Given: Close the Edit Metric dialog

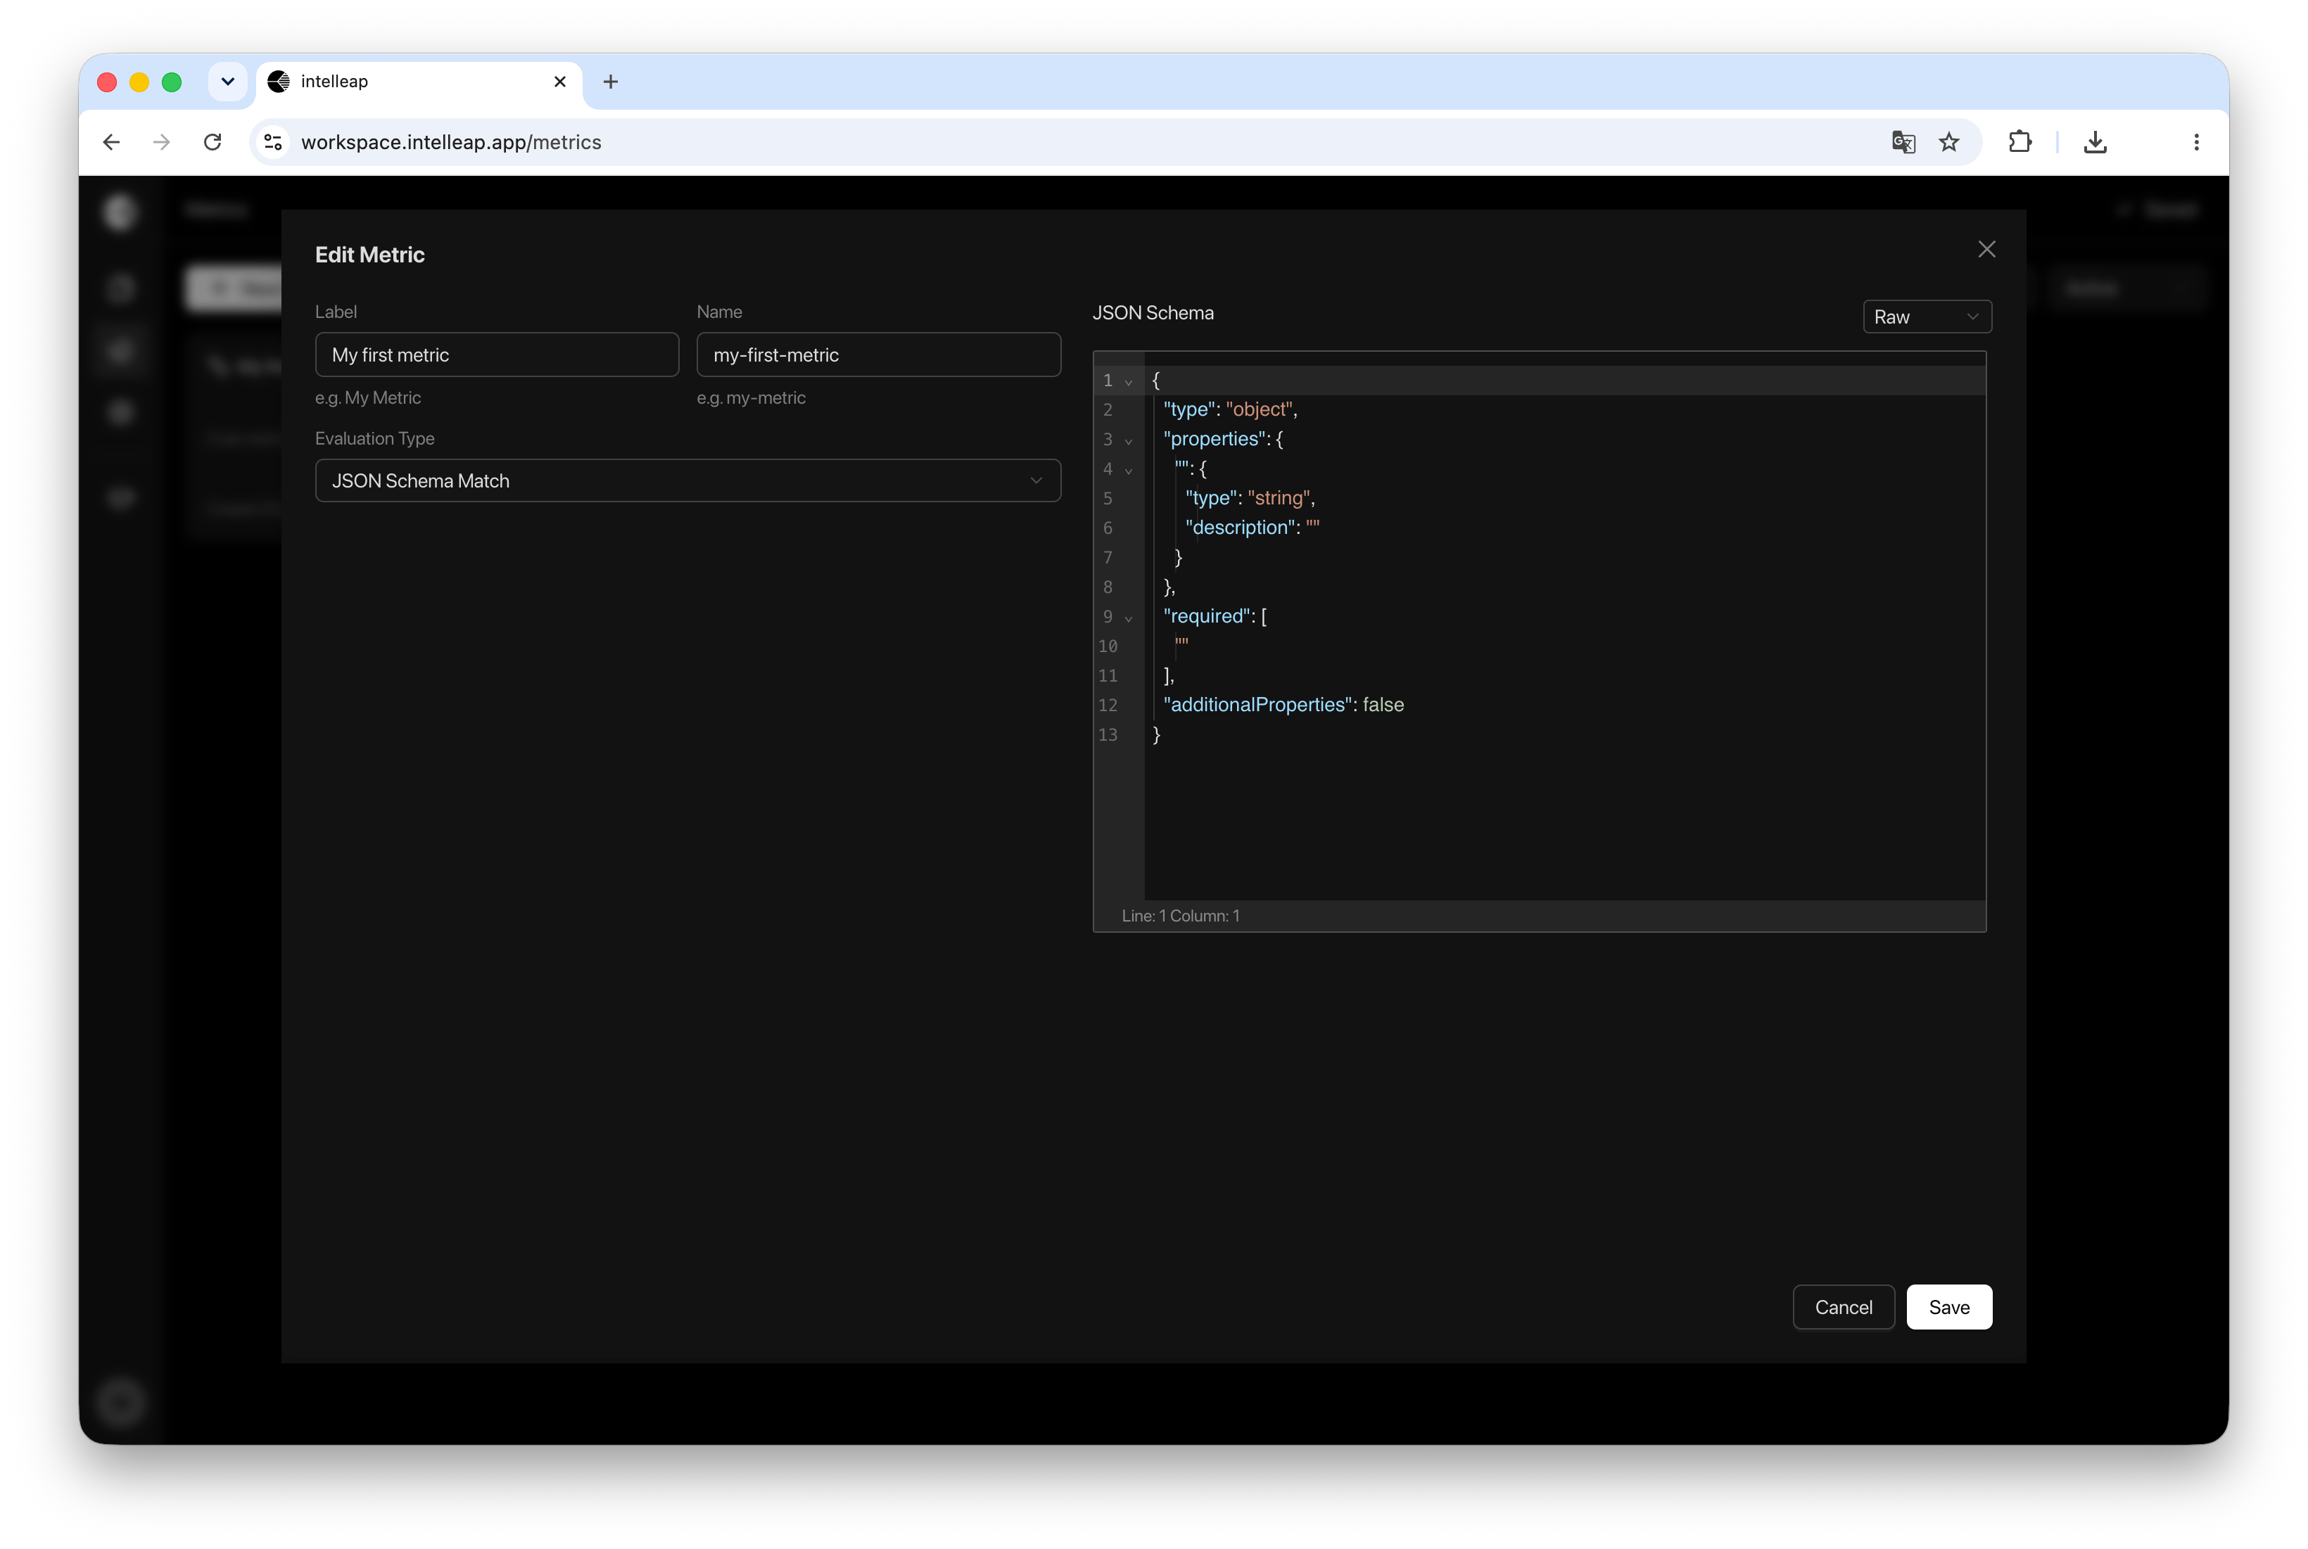Looking at the screenshot, I should (1986, 249).
